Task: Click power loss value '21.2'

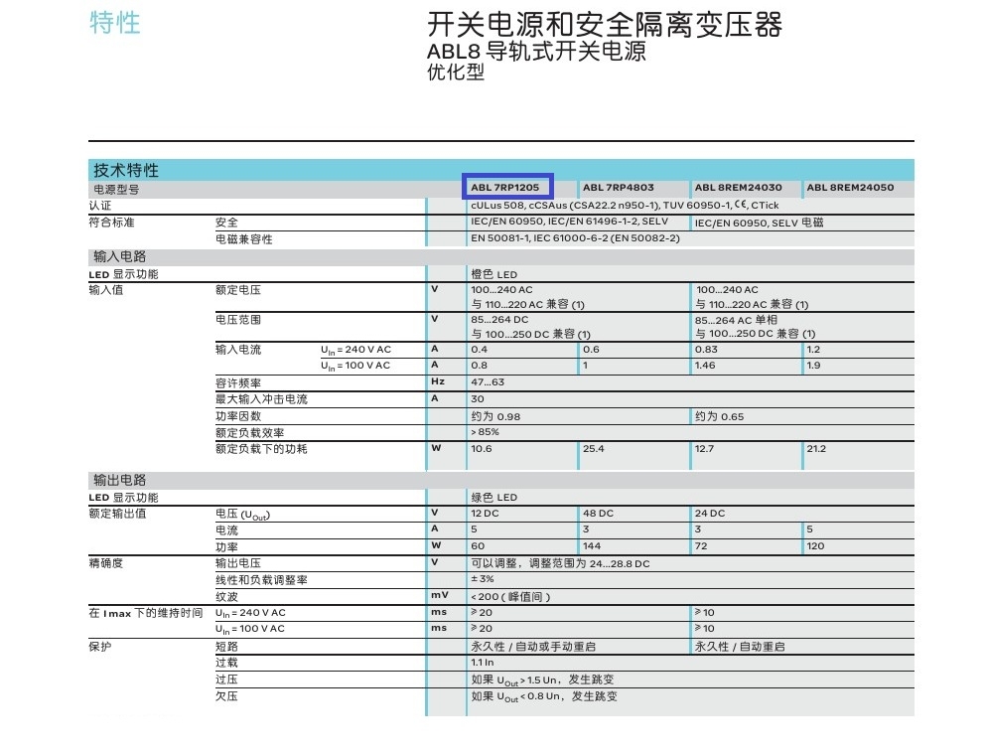Action: pos(816,449)
